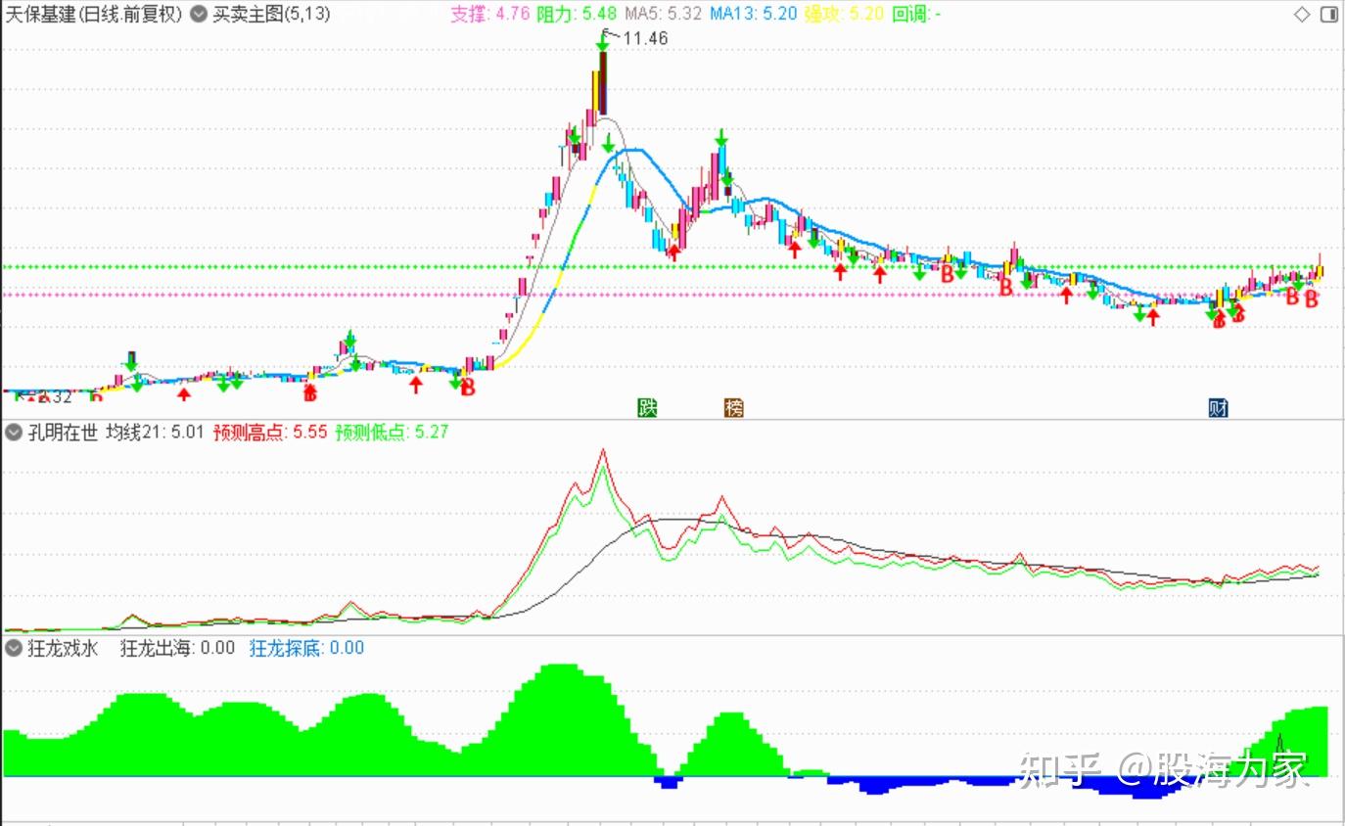Select the 支撑: 4.76 support value
This screenshot has width=1345, height=826.
[x=490, y=15]
